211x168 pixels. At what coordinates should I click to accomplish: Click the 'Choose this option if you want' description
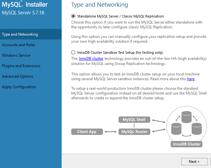pos(137,24)
